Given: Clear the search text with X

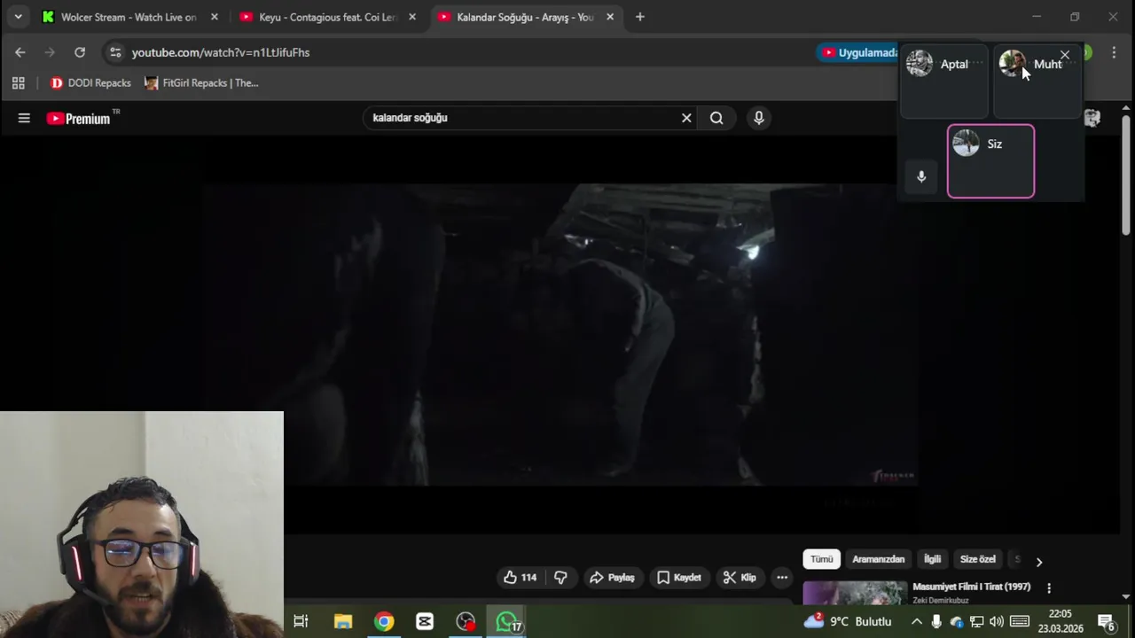Looking at the screenshot, I should 686,118.
